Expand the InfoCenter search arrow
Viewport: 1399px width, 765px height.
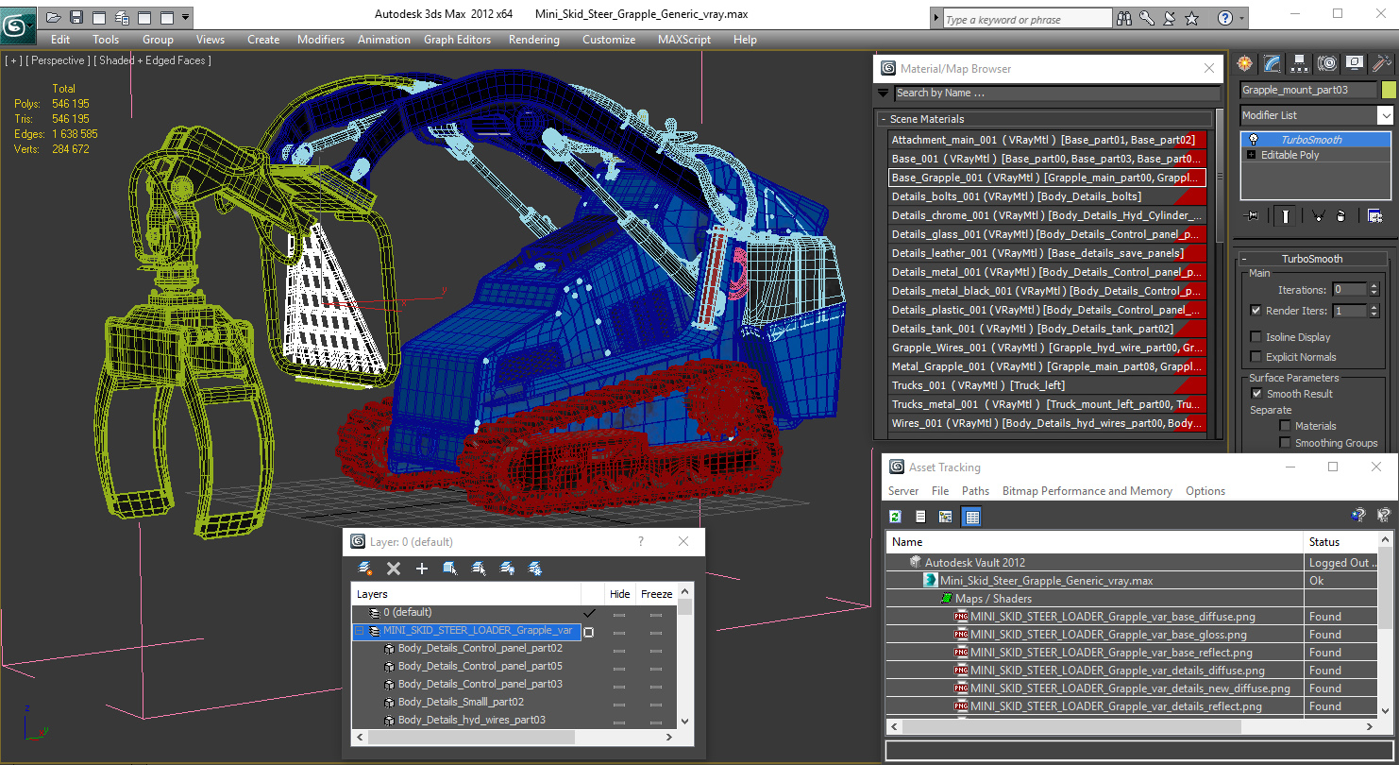[x=935, y=19]
